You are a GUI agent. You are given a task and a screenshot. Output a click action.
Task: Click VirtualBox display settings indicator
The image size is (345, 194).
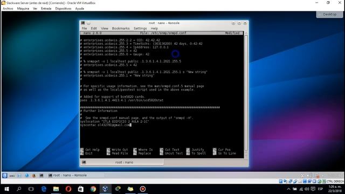pyautogui.click(x=305, y=181)
